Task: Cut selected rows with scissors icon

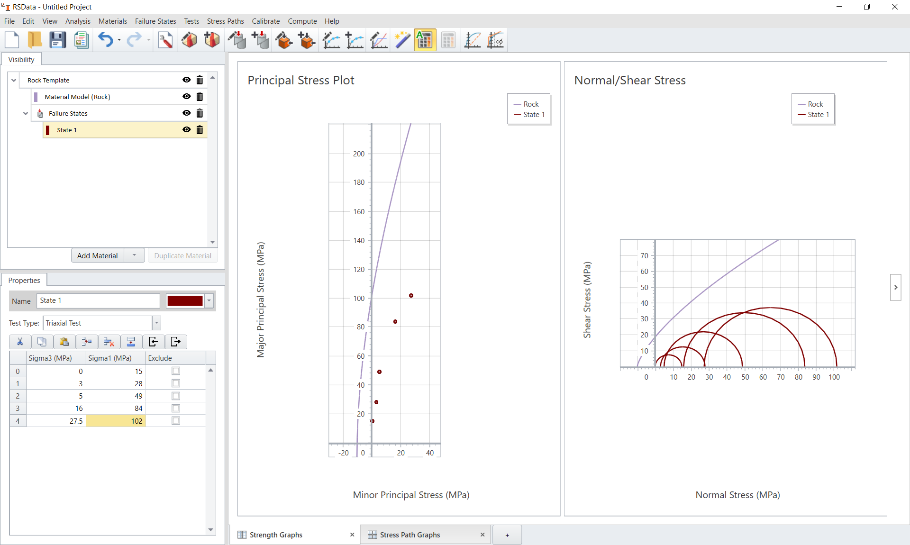Action: pyautogui.click(x=20, y=342)
